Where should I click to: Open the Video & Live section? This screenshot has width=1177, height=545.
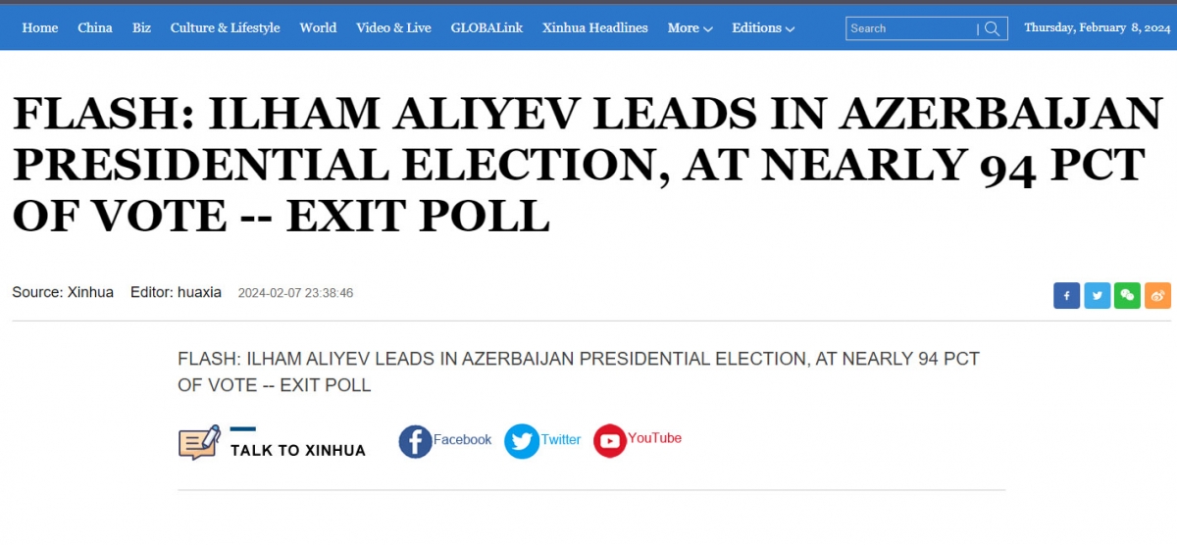(393, 28)
